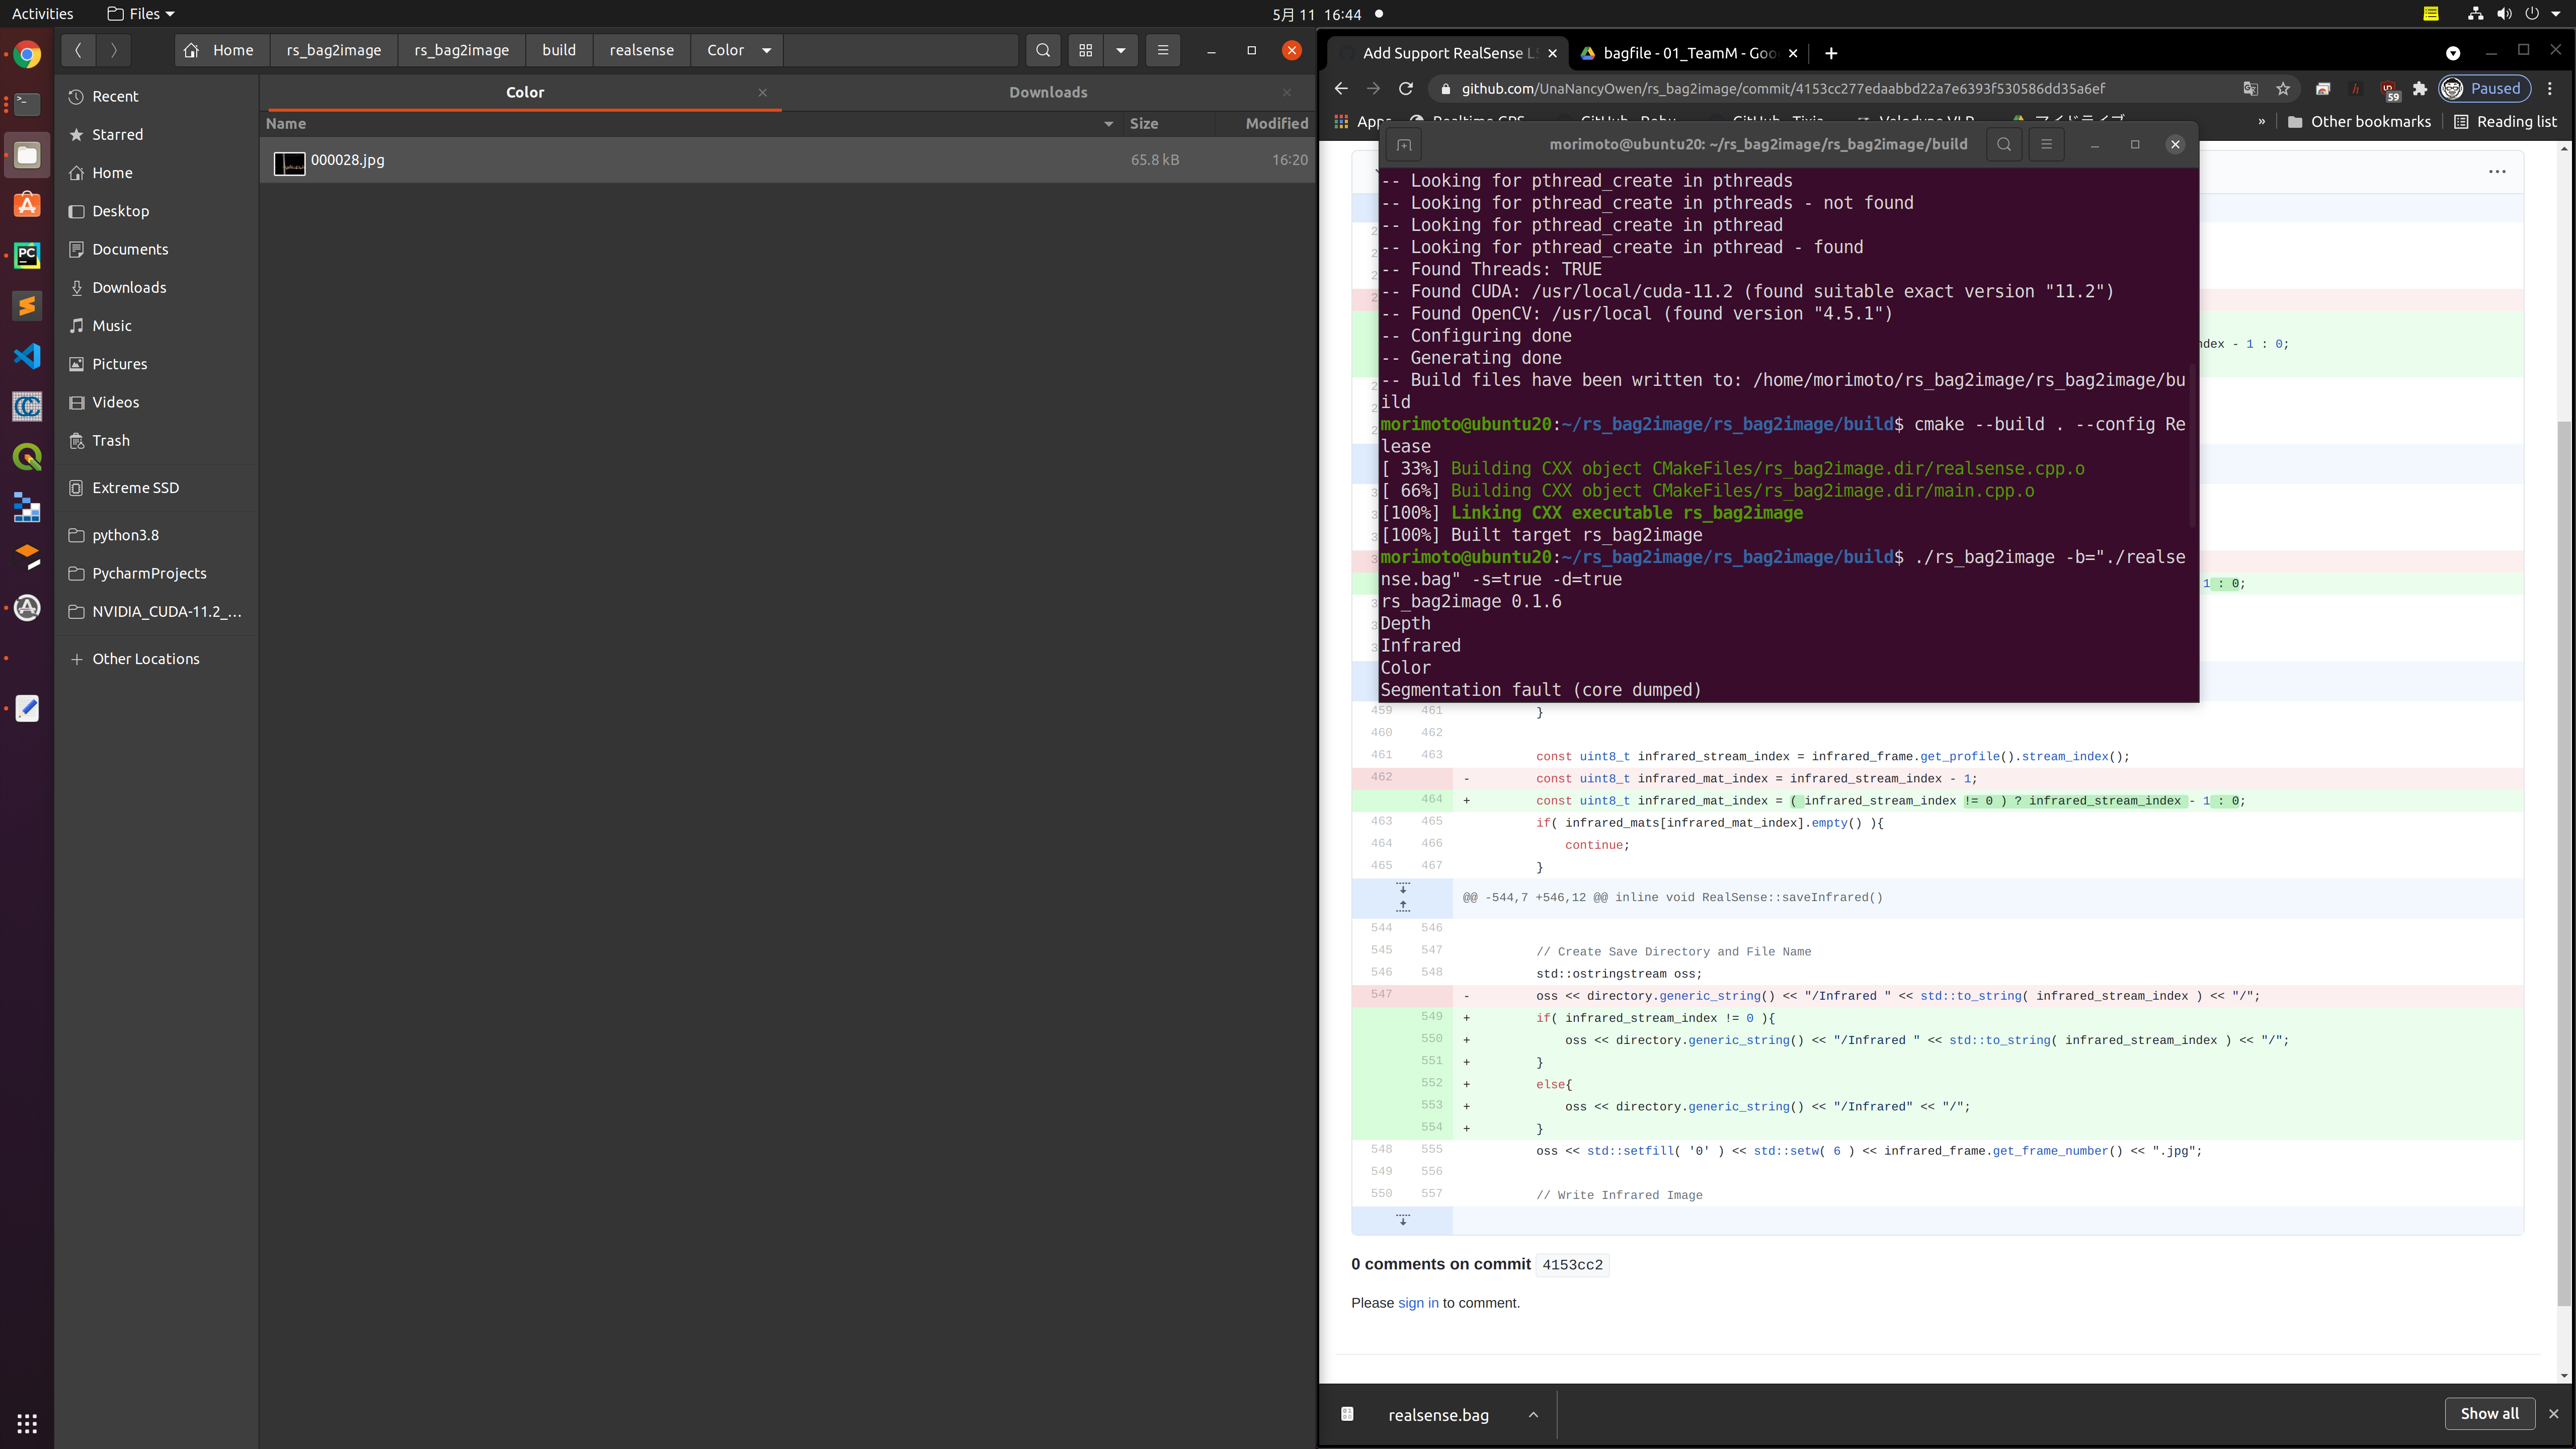Expand realsense.bag download options chevron

point(1533,1414)
